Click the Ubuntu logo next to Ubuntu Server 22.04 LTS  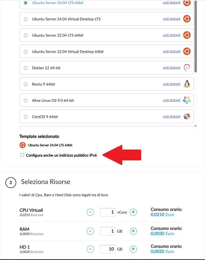click(x=187, y=35)
